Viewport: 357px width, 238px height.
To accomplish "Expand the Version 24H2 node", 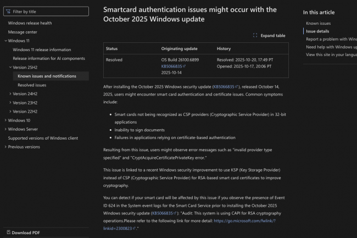I will pos(10,94).
